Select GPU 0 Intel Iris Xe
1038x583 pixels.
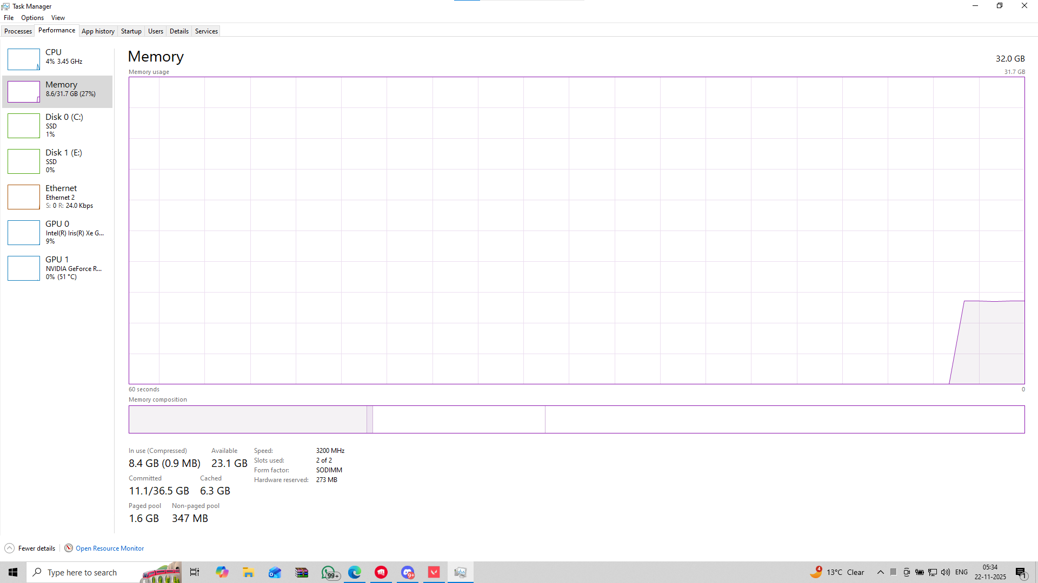tap(57, 232)
